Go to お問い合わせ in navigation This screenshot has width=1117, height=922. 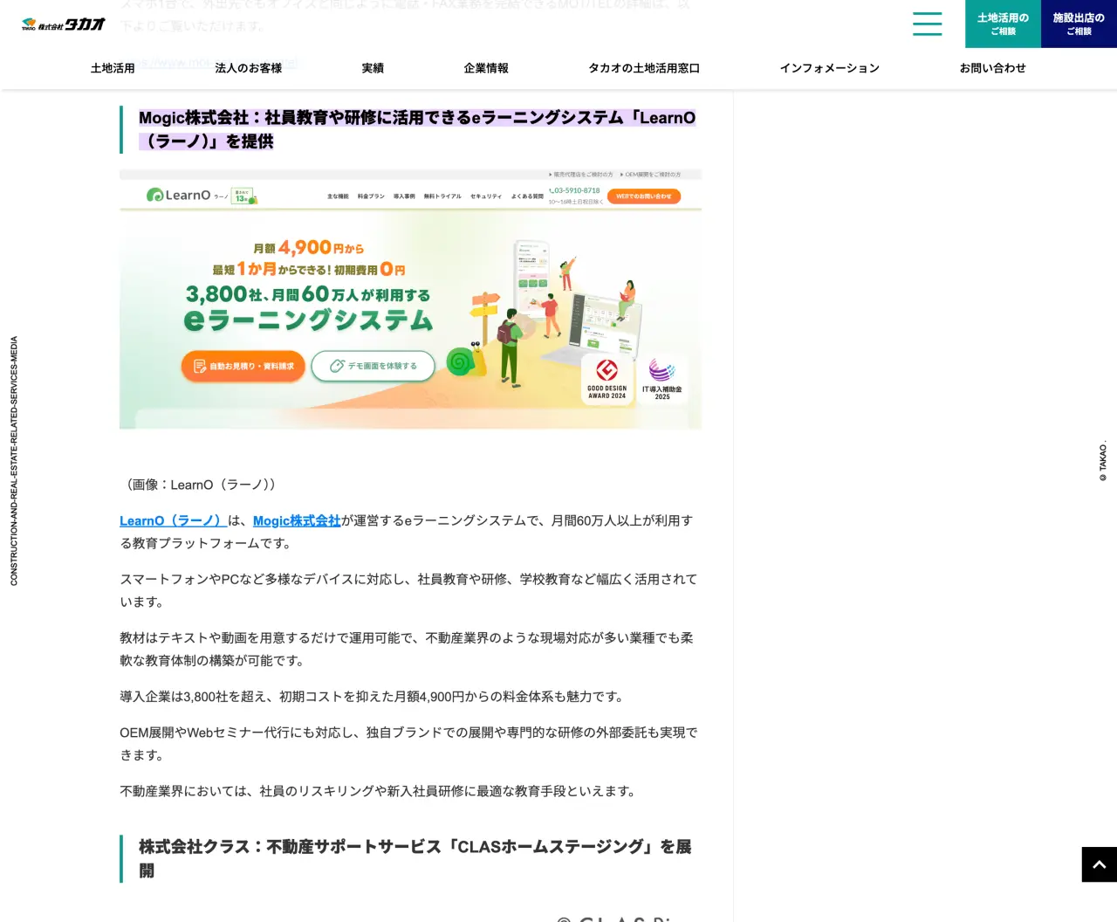[x=993, y=68]
